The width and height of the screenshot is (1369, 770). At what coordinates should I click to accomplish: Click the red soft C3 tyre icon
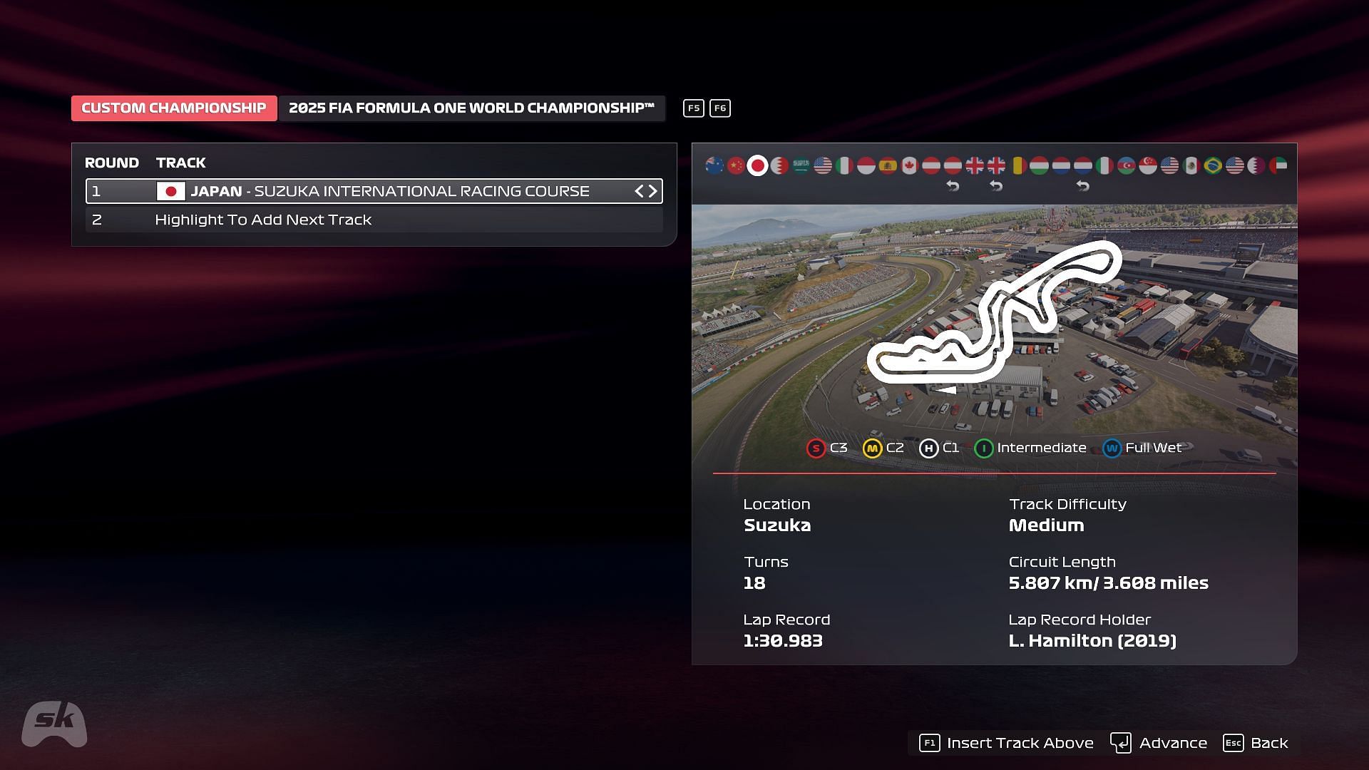pyautogui.click(x=816, y=448)
